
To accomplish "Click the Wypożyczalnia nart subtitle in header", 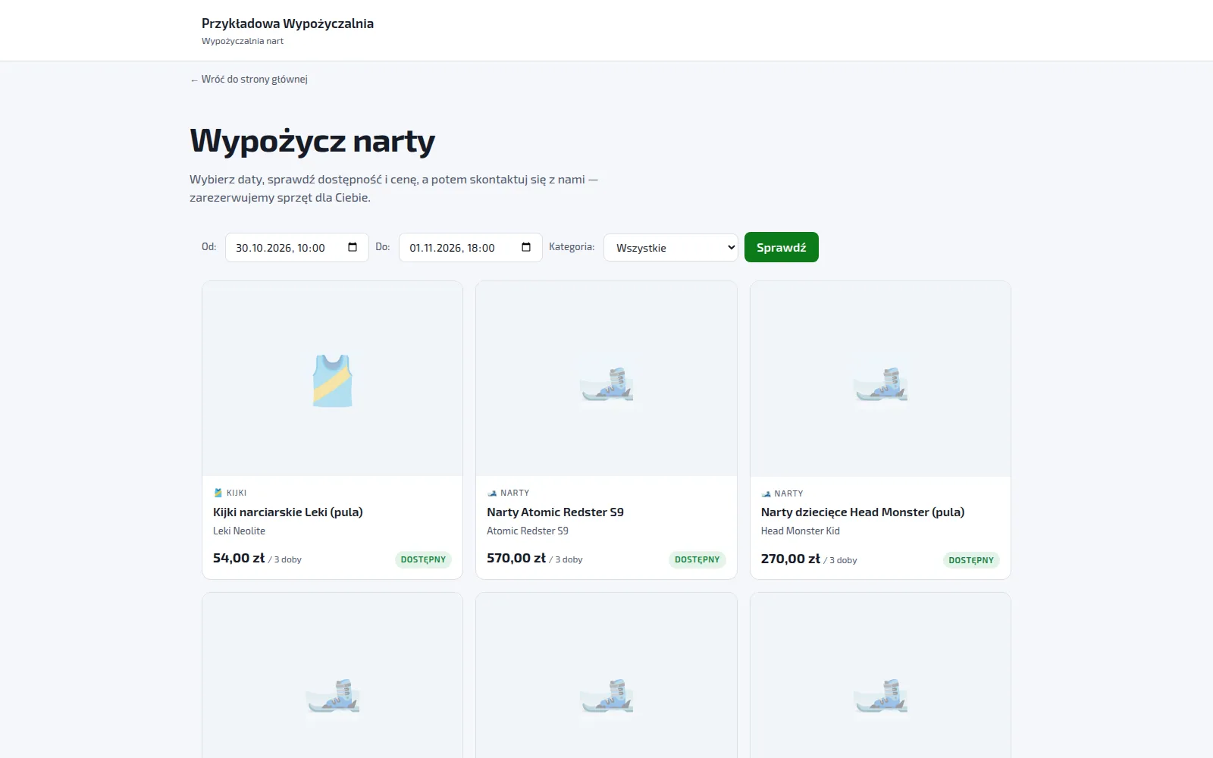I will pos(243,41).
